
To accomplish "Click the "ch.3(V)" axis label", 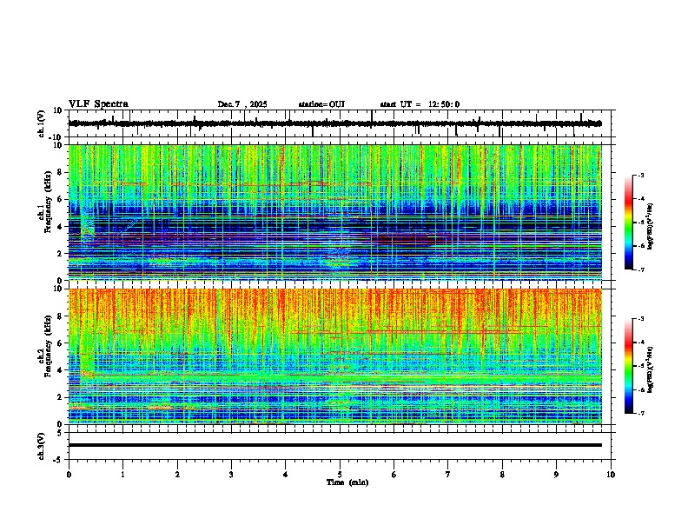I will (x=43, y=446).
